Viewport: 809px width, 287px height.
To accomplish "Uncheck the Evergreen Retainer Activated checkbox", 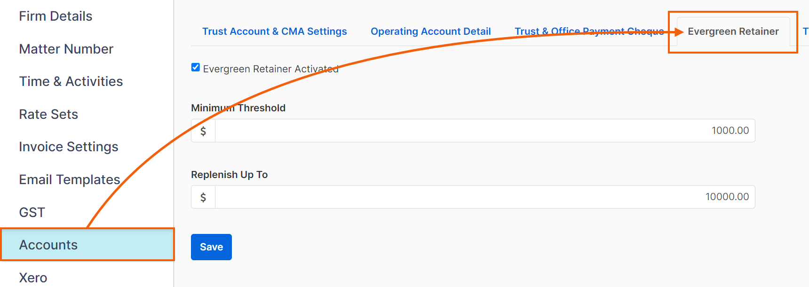I will 196,68.
